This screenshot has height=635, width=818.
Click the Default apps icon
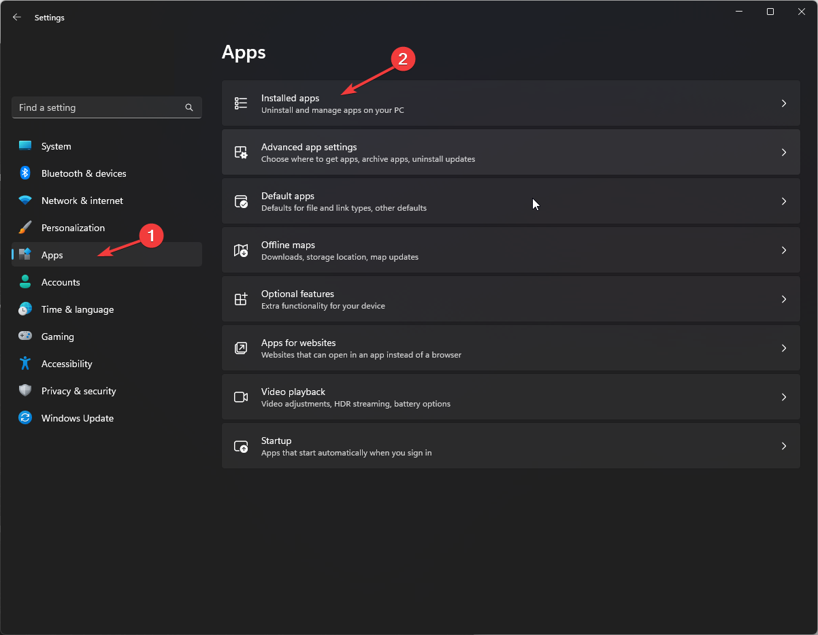click(x=241, y=201)
